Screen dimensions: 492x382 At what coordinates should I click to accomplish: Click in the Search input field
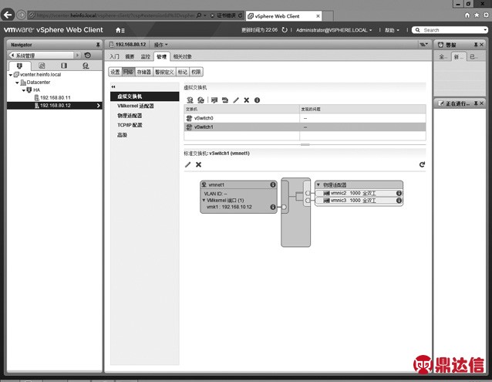[x=452, y=30]
